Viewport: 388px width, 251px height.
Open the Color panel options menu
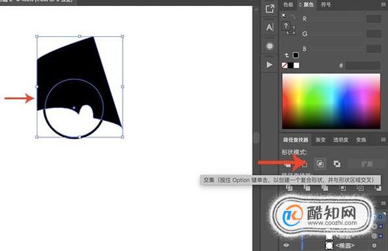[383, 5]
